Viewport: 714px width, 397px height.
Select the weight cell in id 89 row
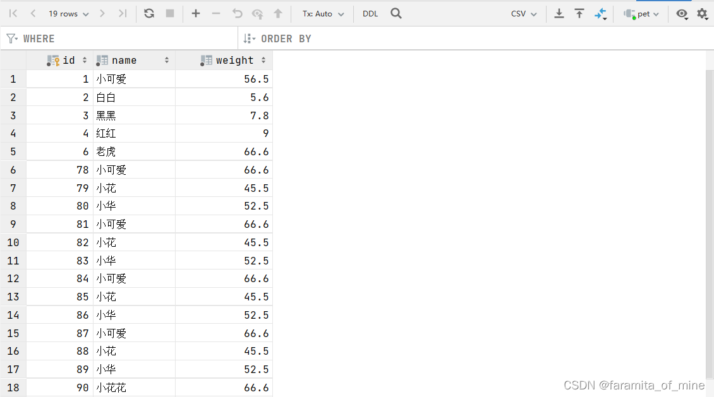click(224, 369)
